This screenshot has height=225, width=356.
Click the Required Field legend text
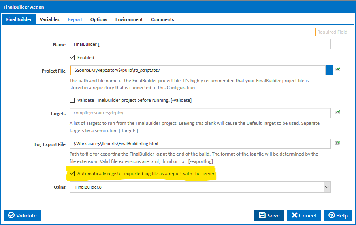332,32
